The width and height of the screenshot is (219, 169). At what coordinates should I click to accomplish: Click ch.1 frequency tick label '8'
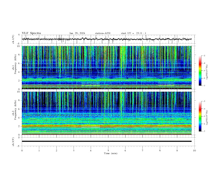tap(19, 55)
